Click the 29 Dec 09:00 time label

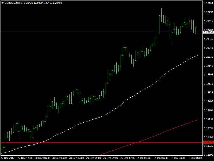point(110,158)
